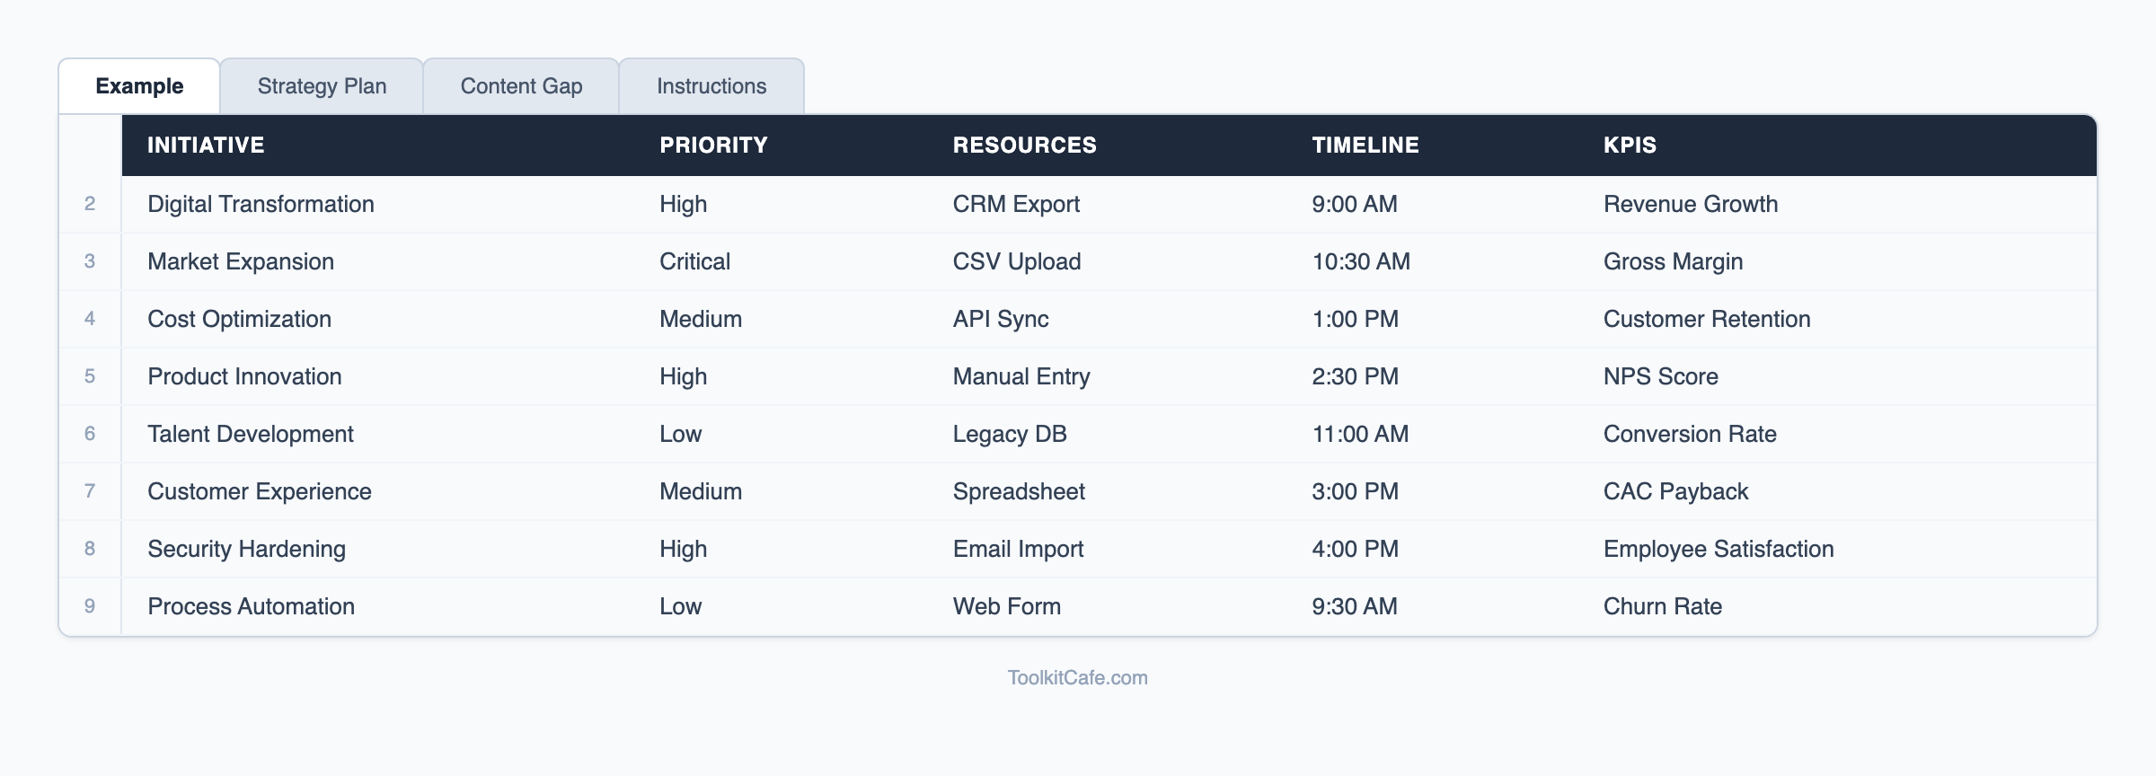Select the 2:30 PM timeline cell
2156x776 pixels.
point(1355,376)
